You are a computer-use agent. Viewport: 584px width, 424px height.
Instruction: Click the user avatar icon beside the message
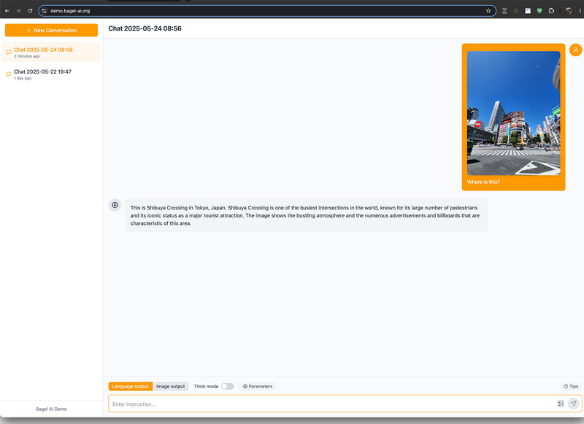(575, 50)
